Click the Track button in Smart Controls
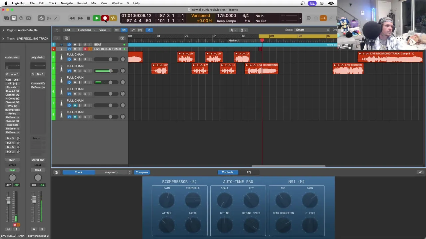This screenshot has height=239, width=426. pos(79,172)
